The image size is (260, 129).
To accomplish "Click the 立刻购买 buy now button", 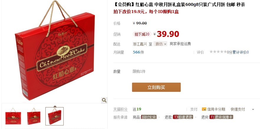I will point(156,87).
